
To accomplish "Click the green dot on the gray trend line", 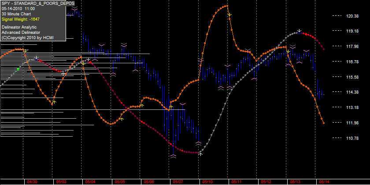I will pos(18,69).
